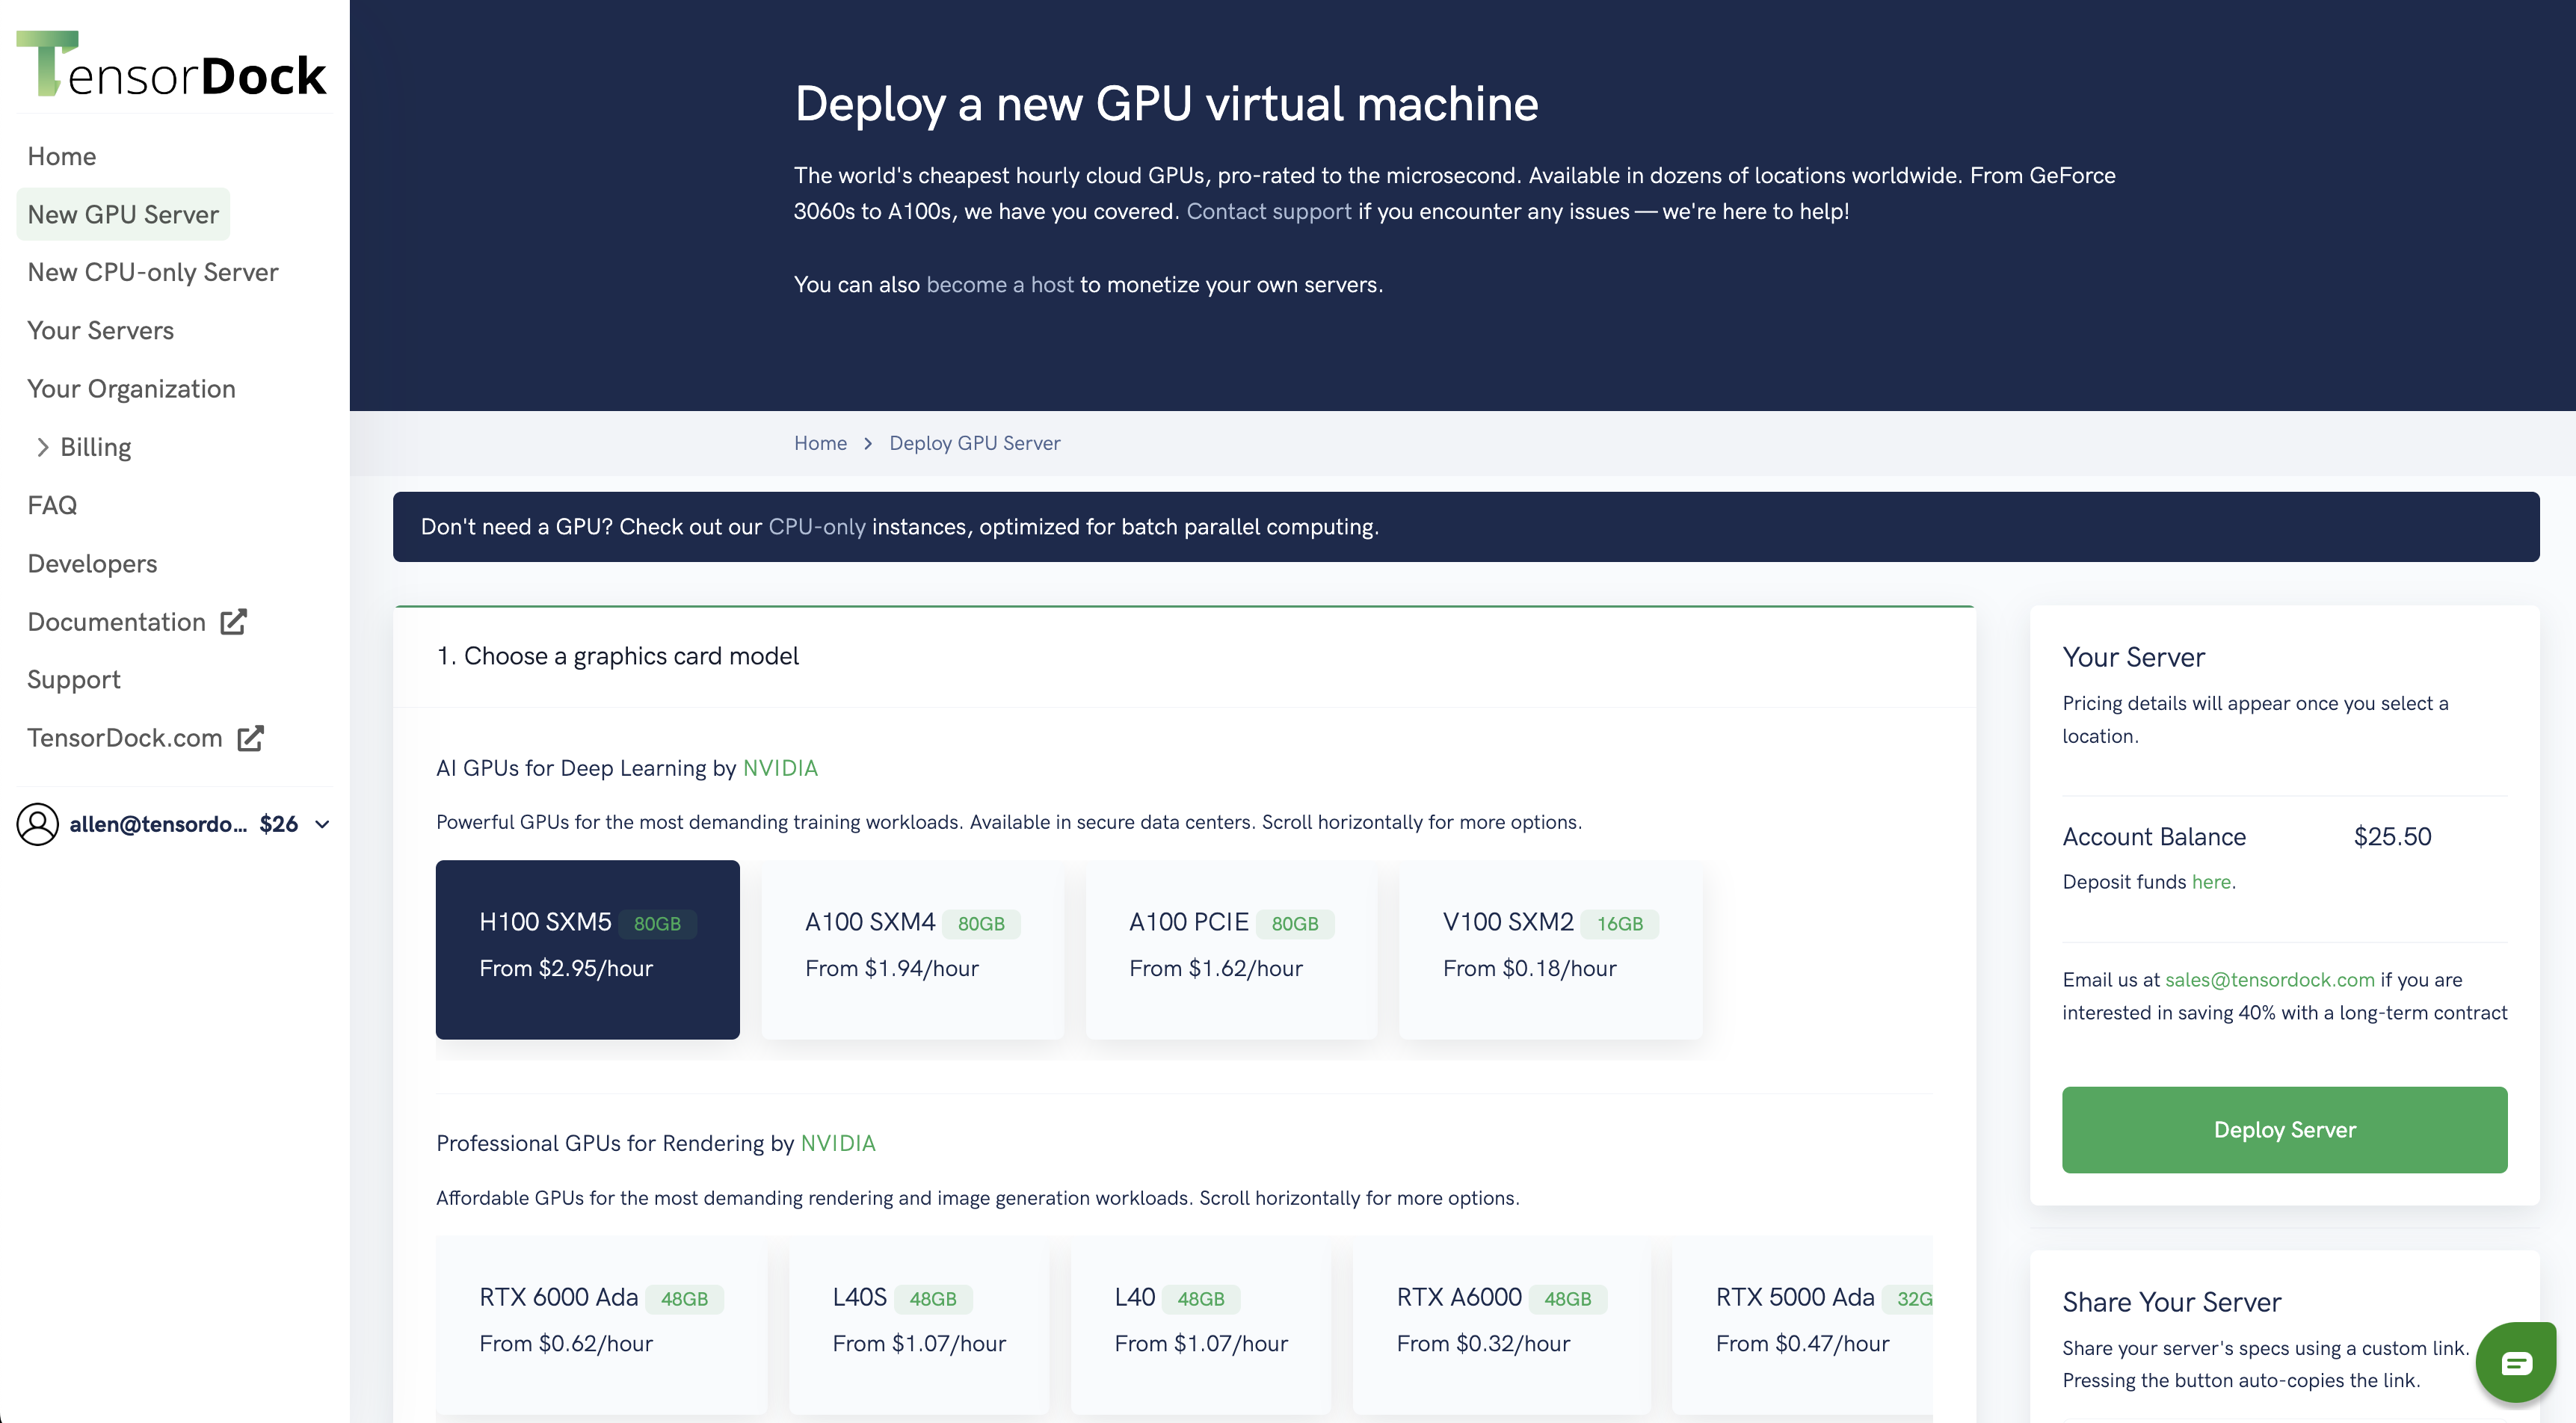Click the 'Share Your Server' heading
The width and height of the screenshot is (2576, 1423).
coord(2171,1302)
